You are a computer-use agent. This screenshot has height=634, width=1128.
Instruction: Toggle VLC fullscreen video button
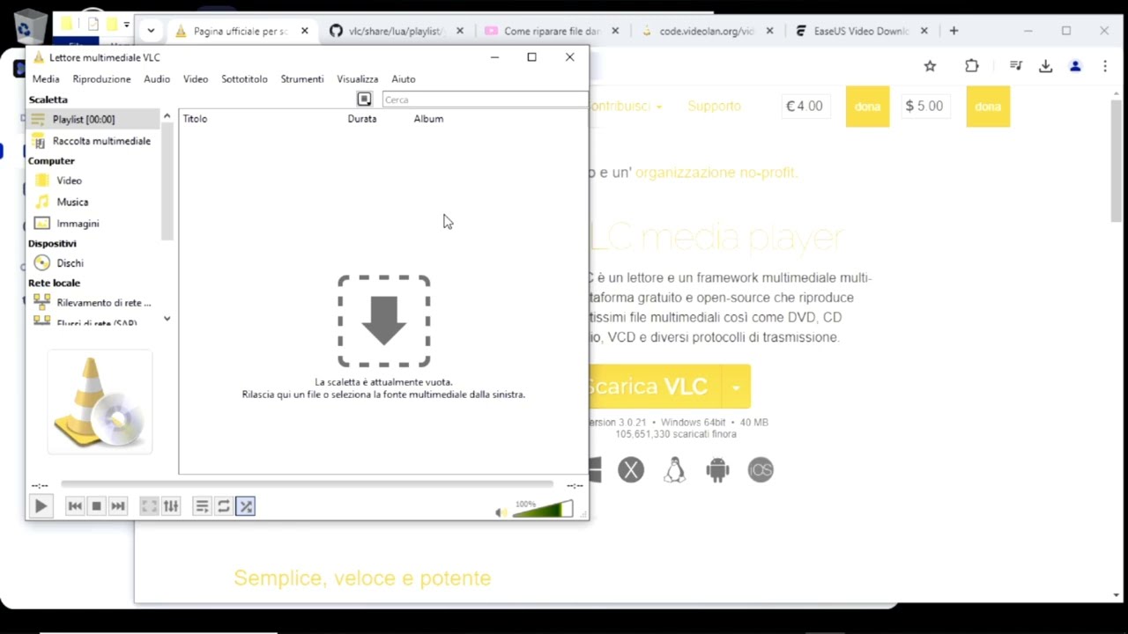point(149,506)
